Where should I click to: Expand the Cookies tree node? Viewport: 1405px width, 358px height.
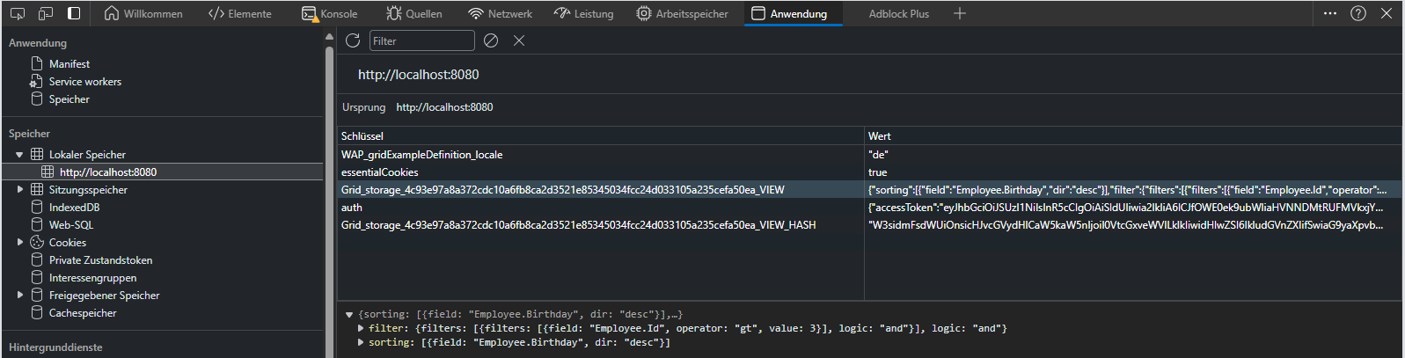(x=19, y=242)
